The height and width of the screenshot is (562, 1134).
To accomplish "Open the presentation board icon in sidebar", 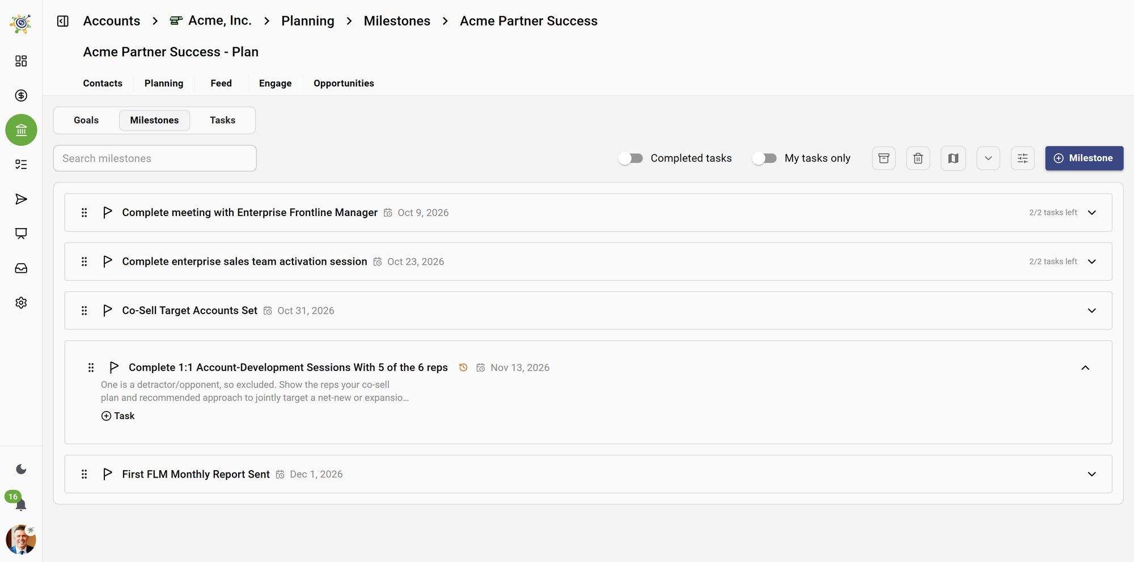I will pos(21,234).
